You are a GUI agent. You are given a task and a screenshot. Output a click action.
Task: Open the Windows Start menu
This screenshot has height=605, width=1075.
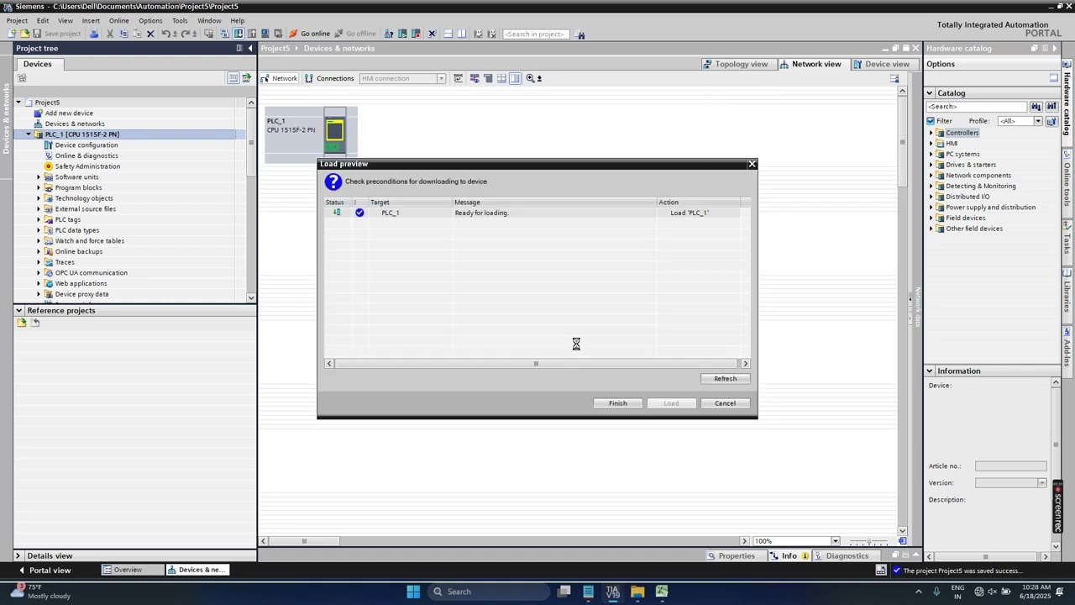pyautogui.click(x=413, y=592)
